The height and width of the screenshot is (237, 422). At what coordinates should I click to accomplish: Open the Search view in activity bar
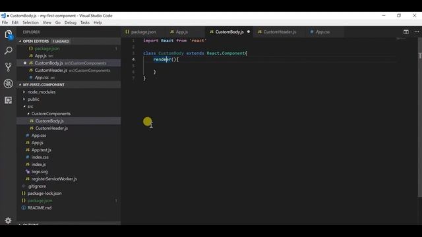click(x=8, y=51)
